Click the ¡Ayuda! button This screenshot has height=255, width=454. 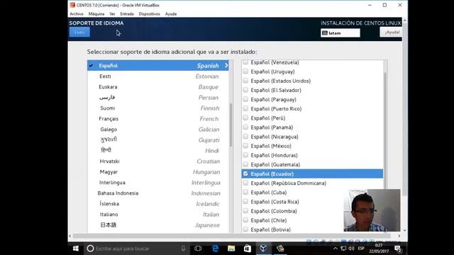pos(391,32)
